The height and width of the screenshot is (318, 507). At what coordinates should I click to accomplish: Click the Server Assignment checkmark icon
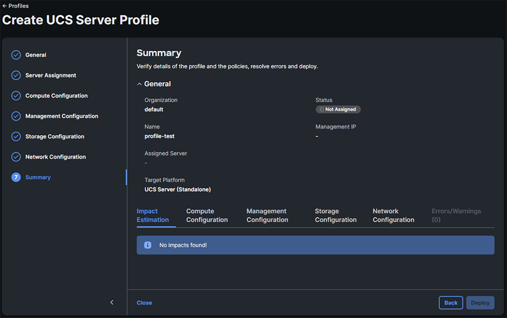pyautogui.click(x=16, y=75)
